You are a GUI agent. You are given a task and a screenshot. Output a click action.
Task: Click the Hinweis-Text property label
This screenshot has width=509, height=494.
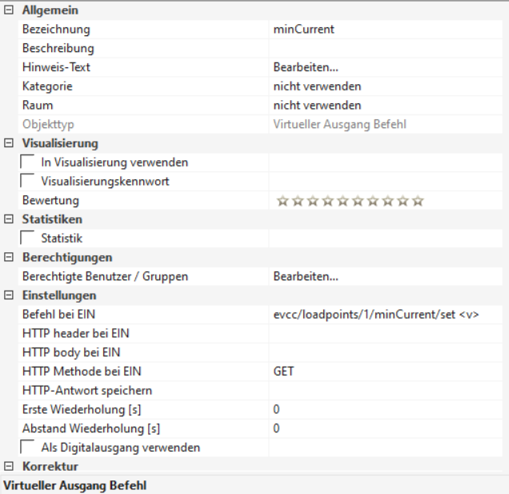pos(56,67)
